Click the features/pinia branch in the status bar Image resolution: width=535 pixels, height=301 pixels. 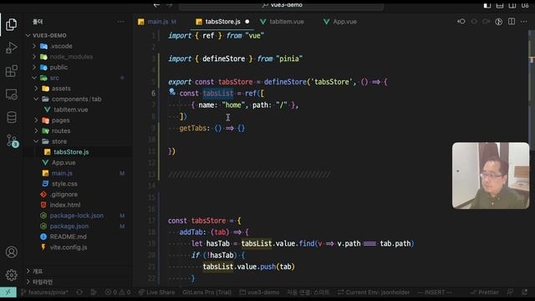(x=44, y=292)
